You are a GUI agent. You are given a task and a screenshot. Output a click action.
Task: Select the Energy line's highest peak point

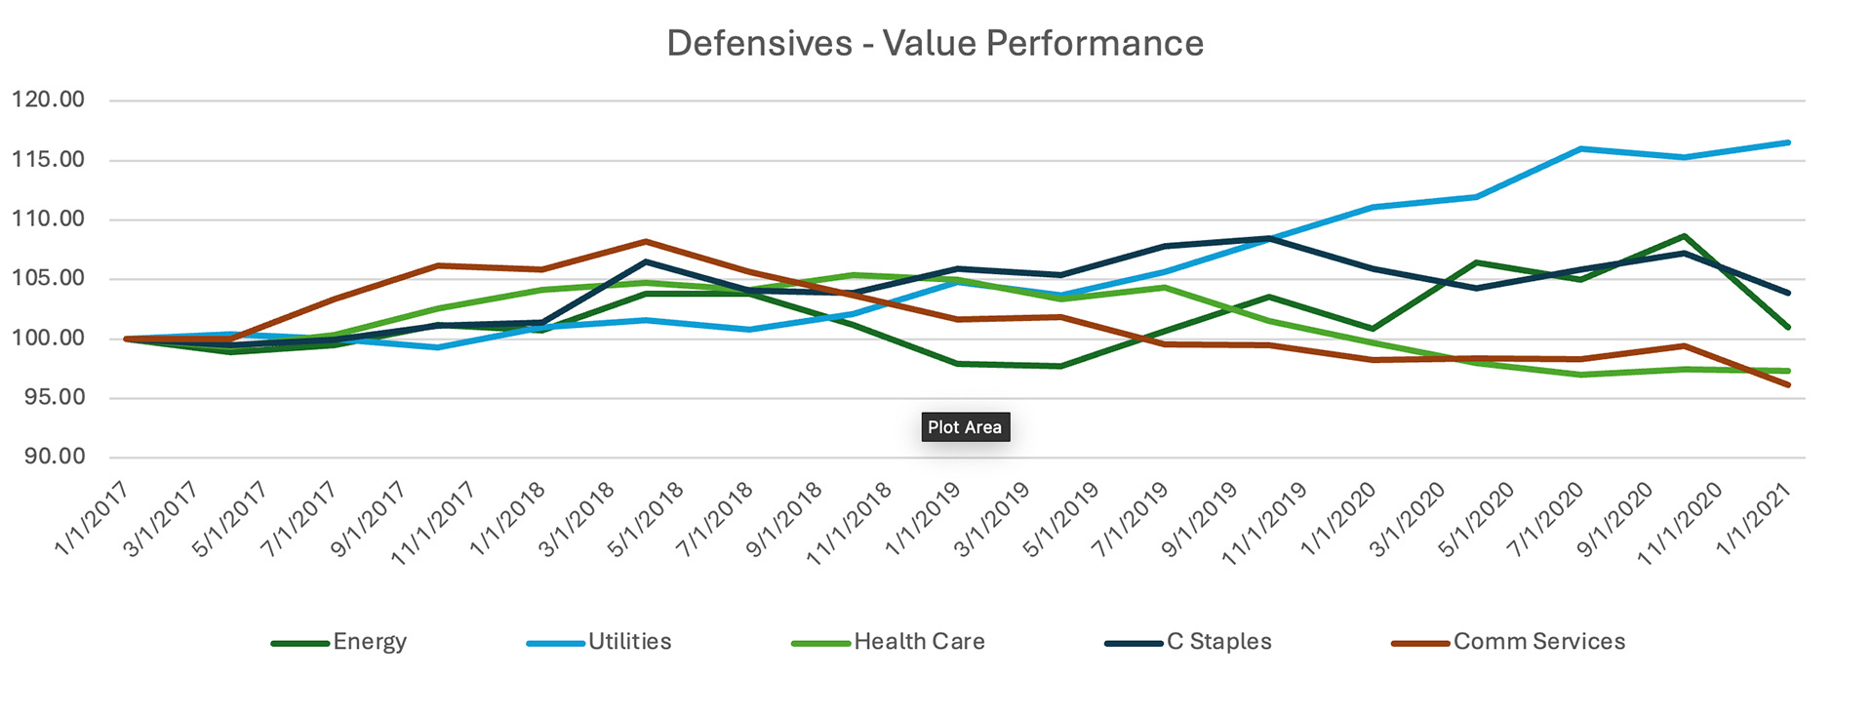pos(1684,236)
